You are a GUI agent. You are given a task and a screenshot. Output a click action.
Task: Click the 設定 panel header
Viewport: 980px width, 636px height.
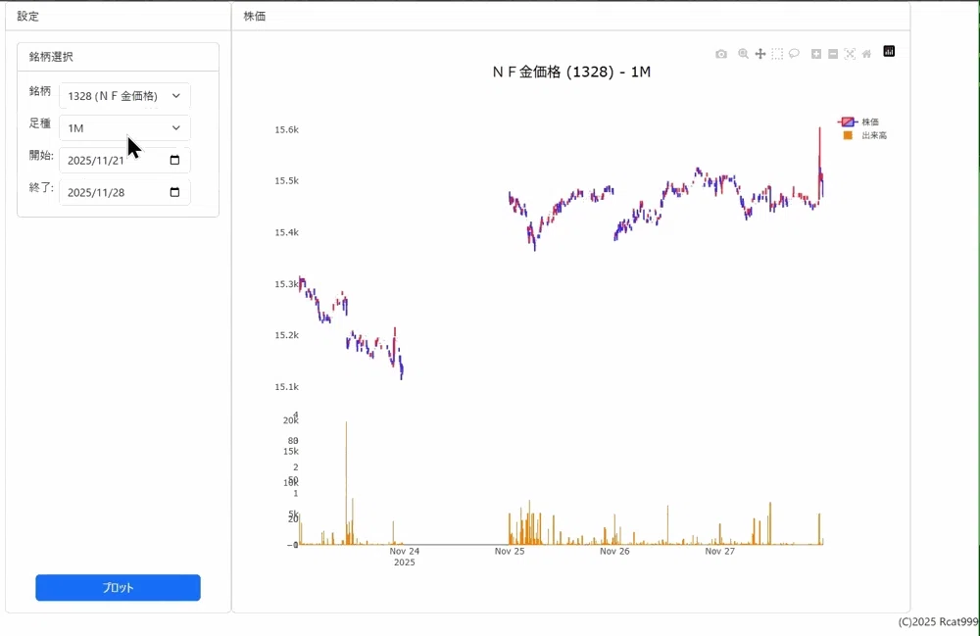pyautogui.click(x=27, y=17)
